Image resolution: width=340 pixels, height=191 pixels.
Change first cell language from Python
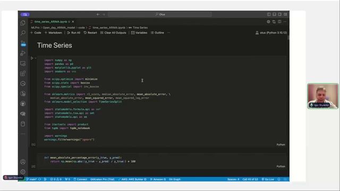pyautogui.click(x=281, y=144)
